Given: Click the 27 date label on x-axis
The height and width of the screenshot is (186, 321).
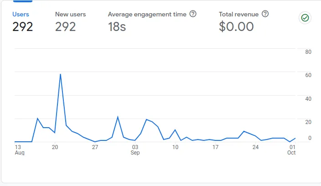Looking at the screenshot, I should (95, 147).
